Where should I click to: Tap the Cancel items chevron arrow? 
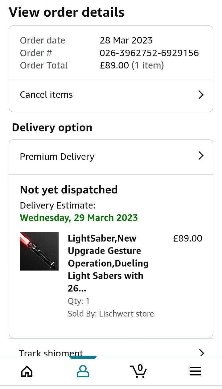(x=201, y=95)
